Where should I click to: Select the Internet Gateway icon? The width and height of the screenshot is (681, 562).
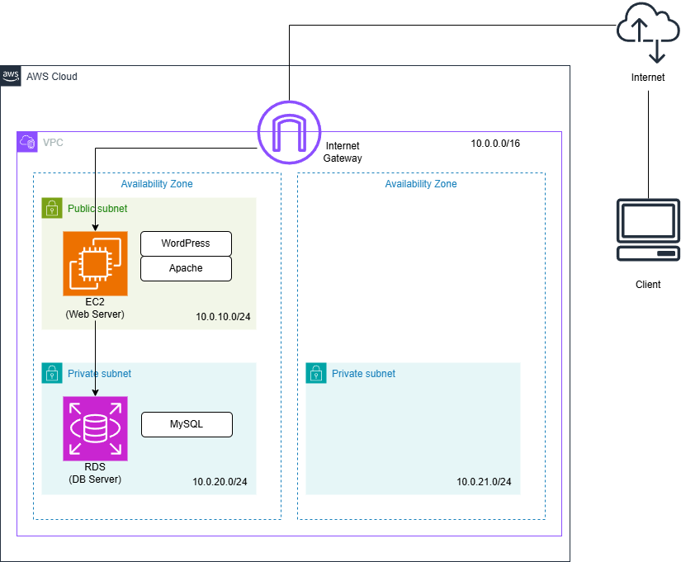pos(289,131)
